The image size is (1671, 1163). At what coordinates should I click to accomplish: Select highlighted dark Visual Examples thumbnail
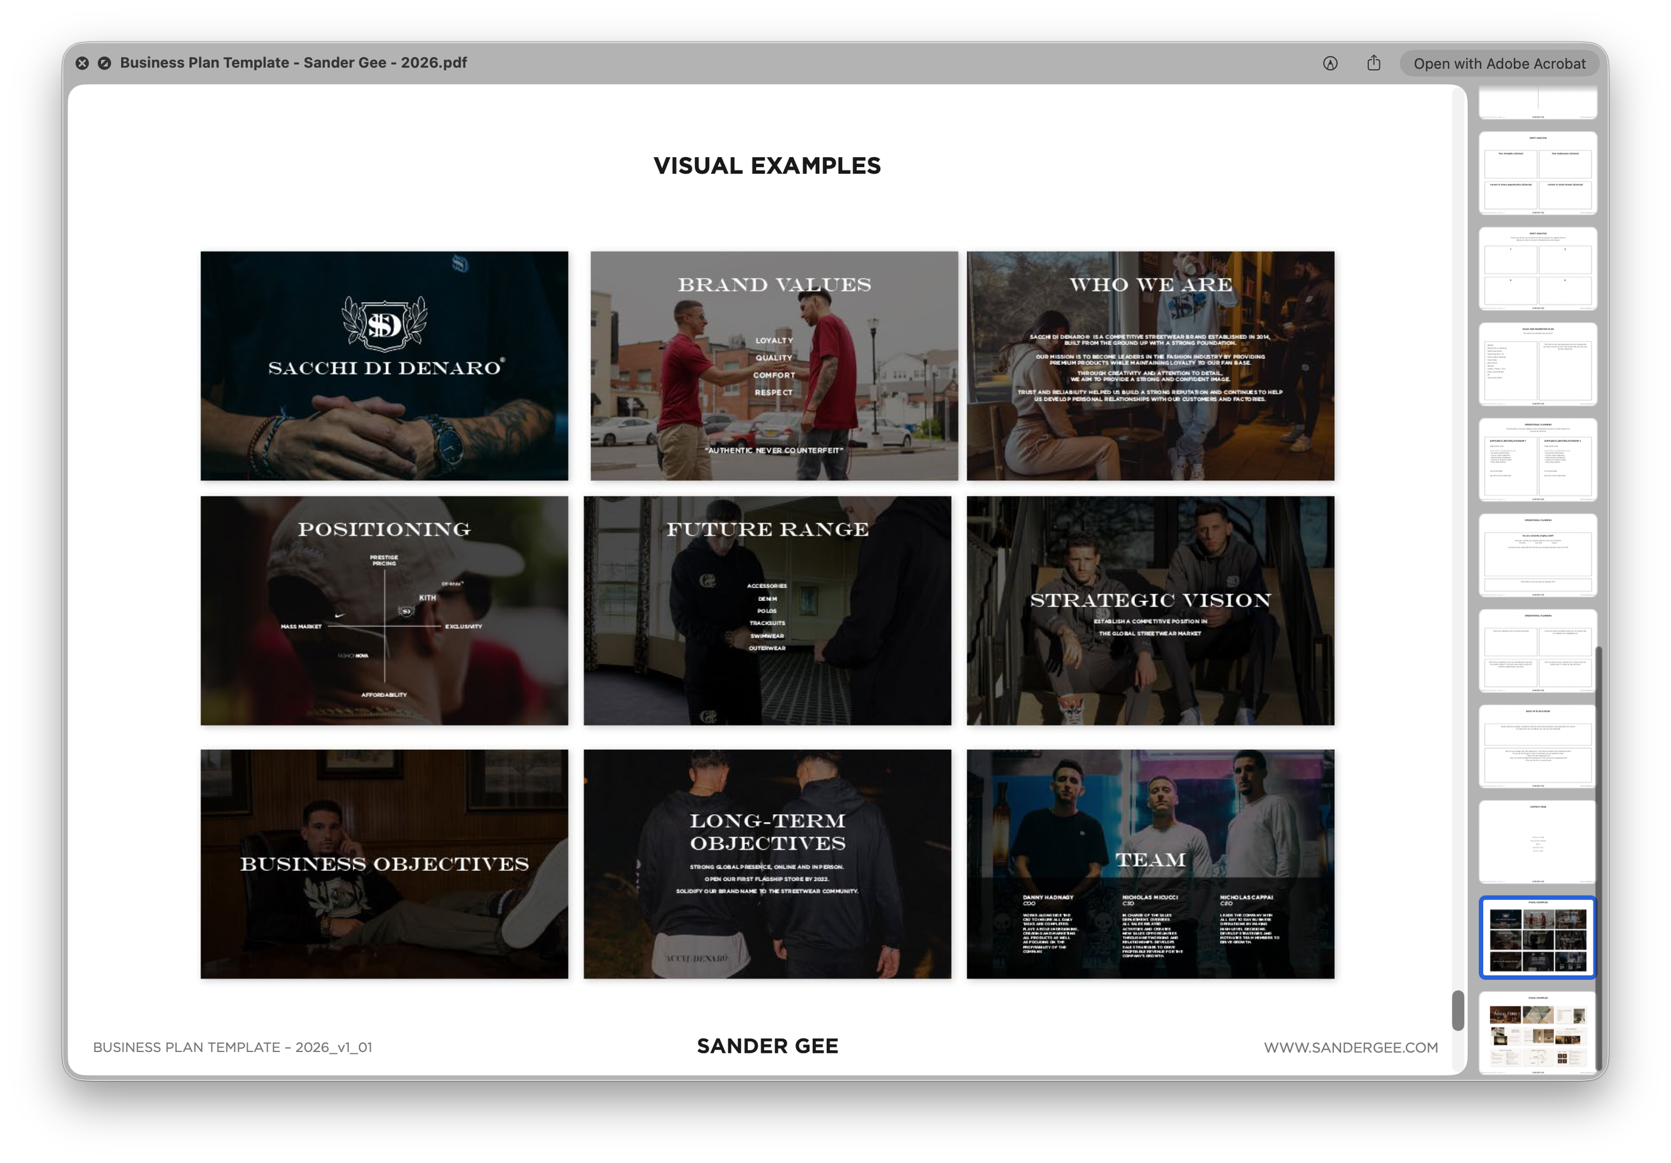[1538, 937]
